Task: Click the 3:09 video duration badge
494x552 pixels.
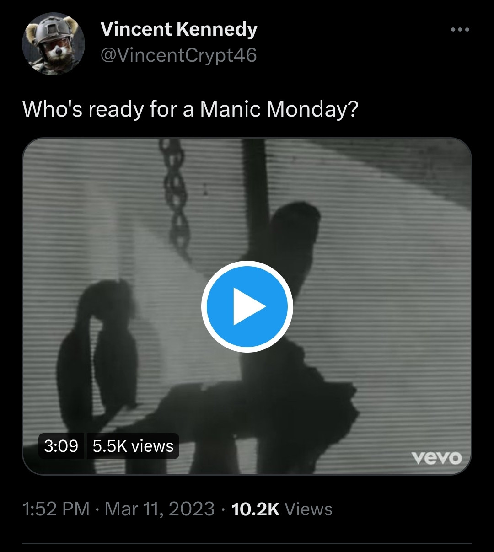Action: (x=61, y=446)
